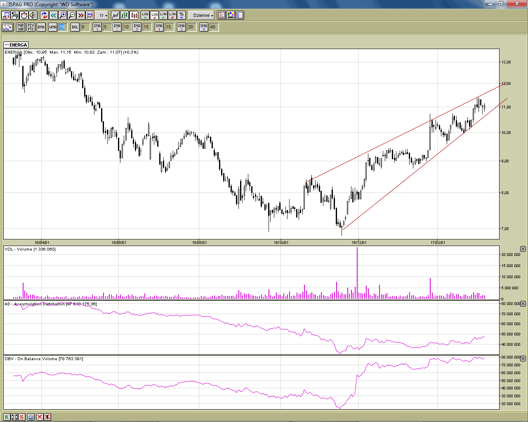This screenshot has height=422, width=528.
Task: Toggle Bollinger bands BOL indicator
Action: [75, 27]
